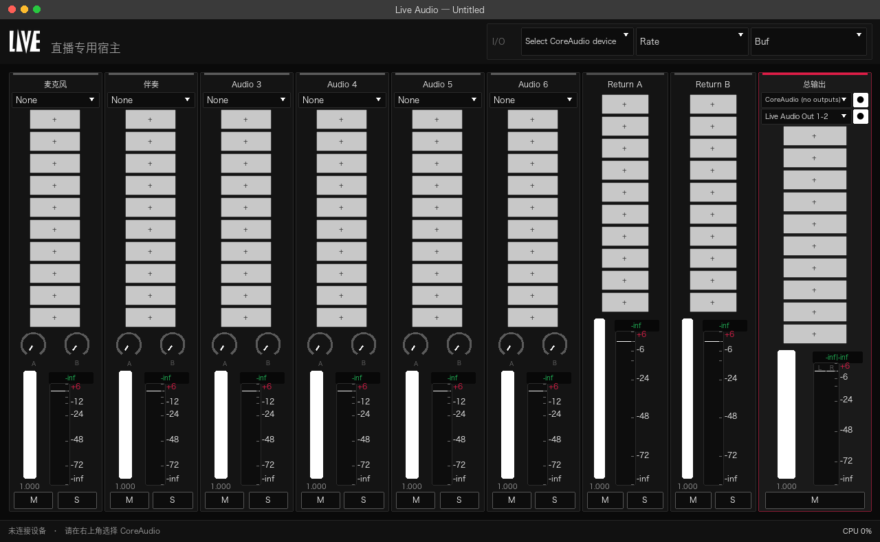Click the record dot beside Live Audio Out 1-2
880x542 pixels.
pos(861,116)
